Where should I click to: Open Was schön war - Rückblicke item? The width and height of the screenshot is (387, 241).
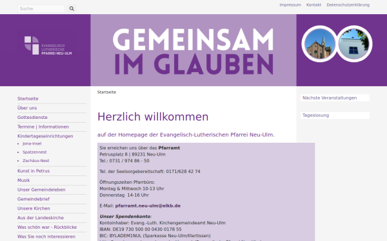(x=47, y=227)
